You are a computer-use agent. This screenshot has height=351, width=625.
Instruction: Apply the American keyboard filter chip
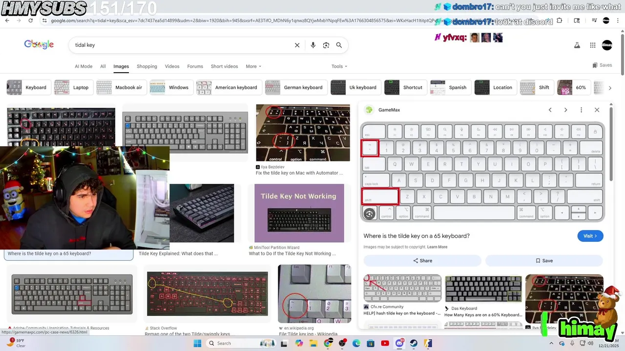(x=229, y=87)
